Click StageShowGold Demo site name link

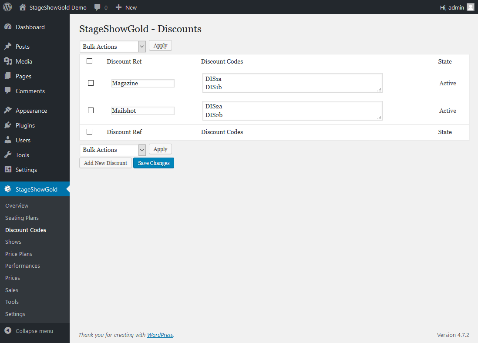point(58,8)
